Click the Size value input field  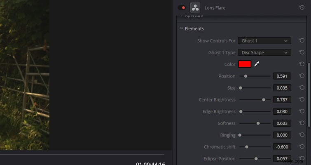[x=282, y=88]
